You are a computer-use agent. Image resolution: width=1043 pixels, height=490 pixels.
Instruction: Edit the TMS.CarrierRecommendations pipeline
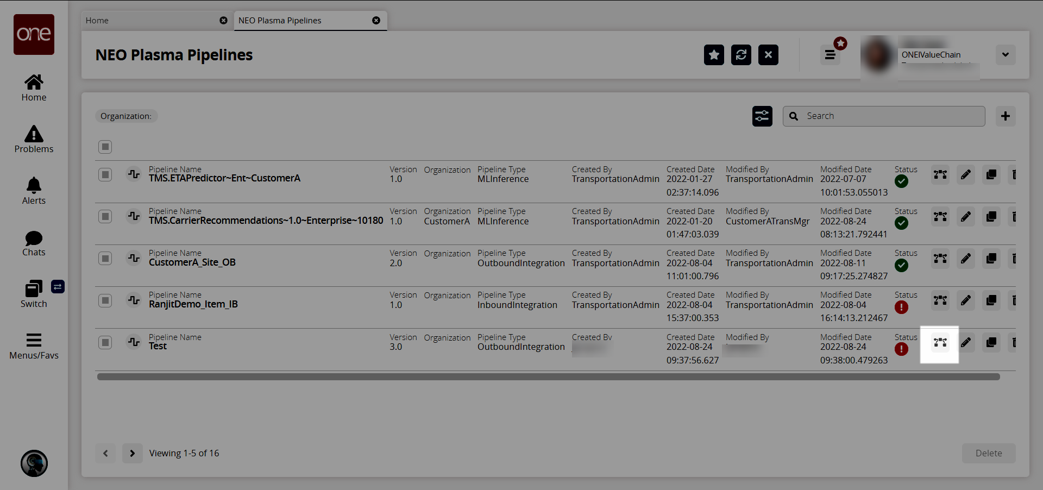point(966,217)
